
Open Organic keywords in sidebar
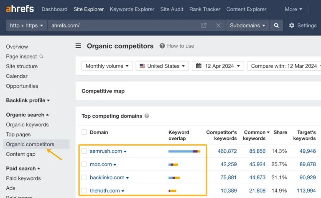click(27, 124)
